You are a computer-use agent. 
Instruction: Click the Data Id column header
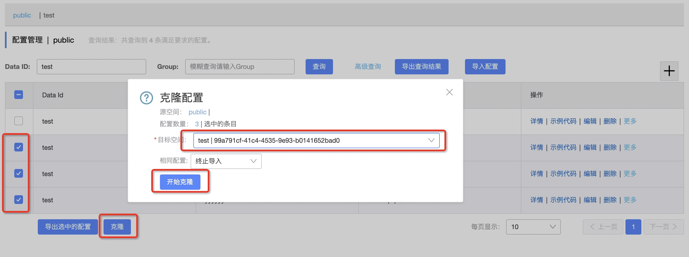(x=53, y=95)
